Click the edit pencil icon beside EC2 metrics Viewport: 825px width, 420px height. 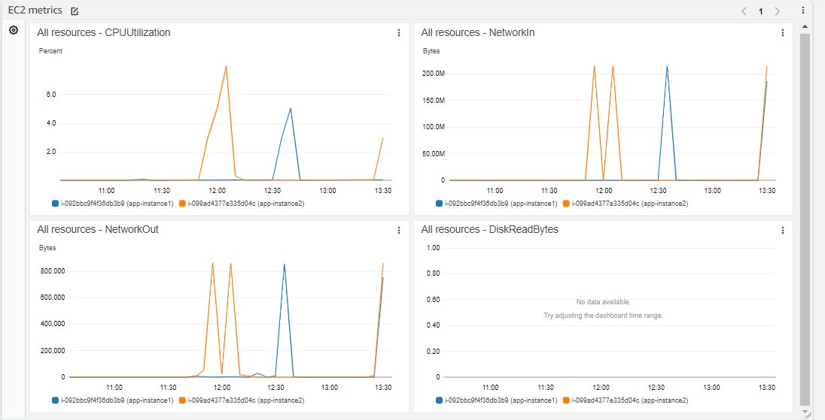click(x=74, y=11)
